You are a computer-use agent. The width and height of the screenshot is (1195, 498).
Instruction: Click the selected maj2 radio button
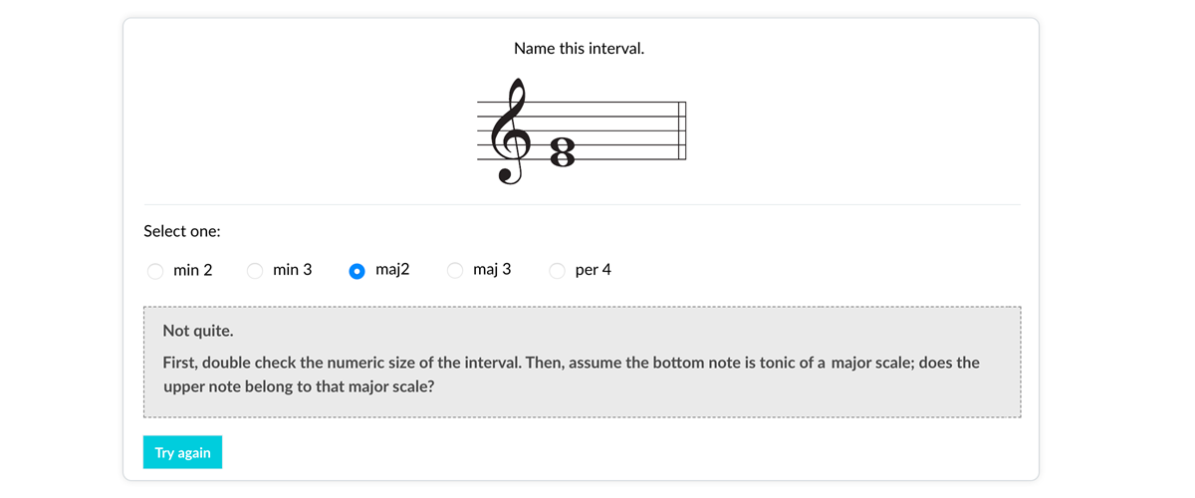[x=357, y=271]
